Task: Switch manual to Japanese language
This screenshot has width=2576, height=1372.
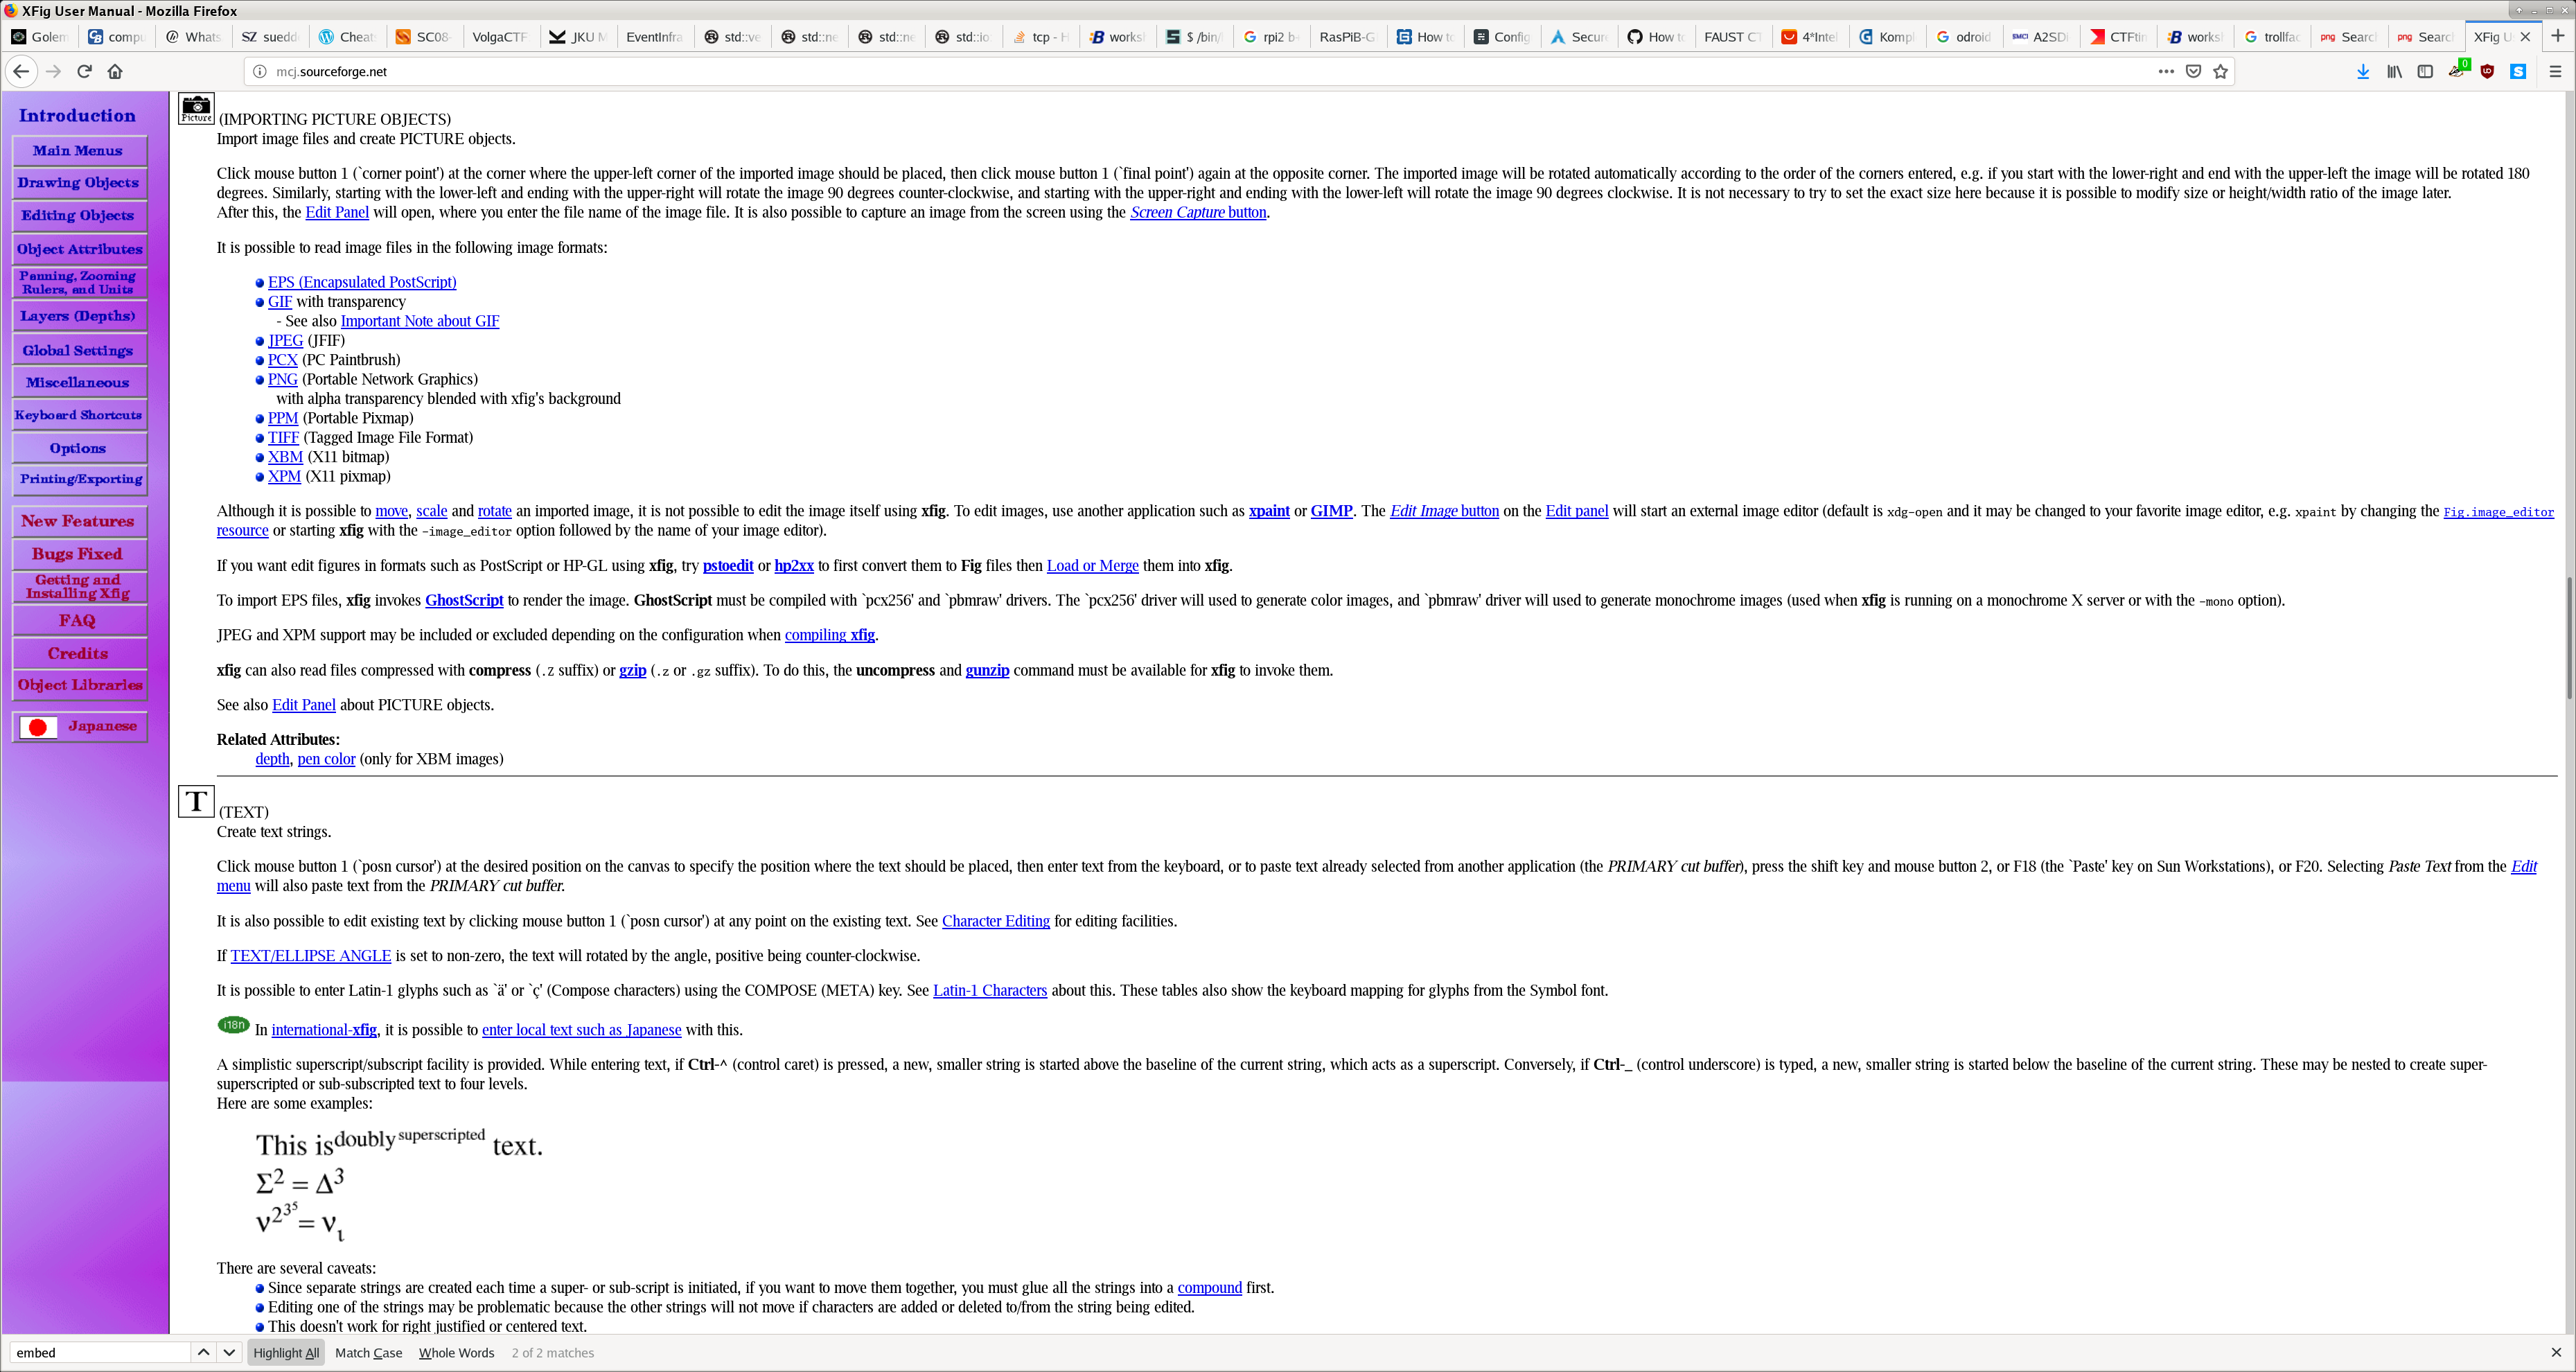Action: [80, 726]
